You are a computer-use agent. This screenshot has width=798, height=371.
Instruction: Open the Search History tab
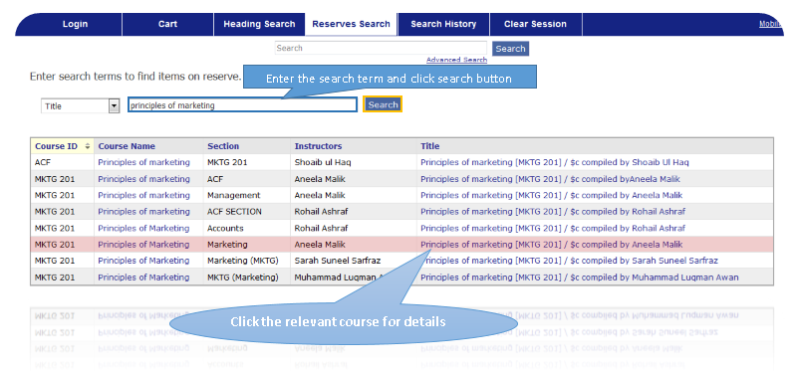click(443, 24)
